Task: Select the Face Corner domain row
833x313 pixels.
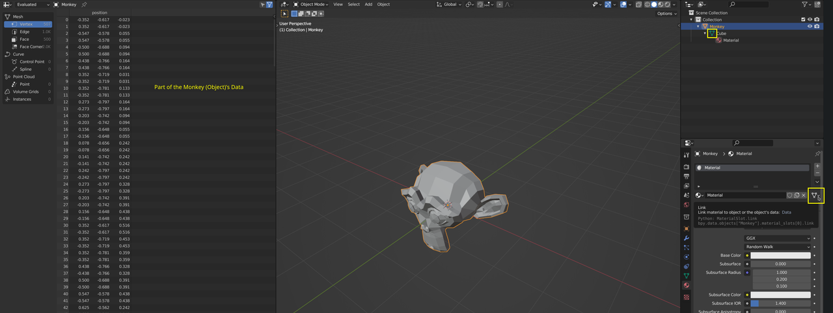Action: pos(27,47)
